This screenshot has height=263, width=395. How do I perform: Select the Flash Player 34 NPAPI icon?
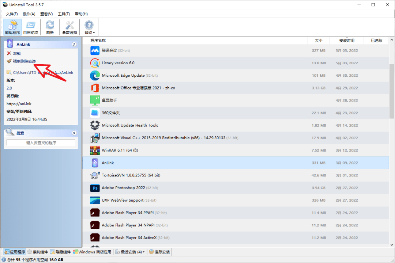pos(95,225)
